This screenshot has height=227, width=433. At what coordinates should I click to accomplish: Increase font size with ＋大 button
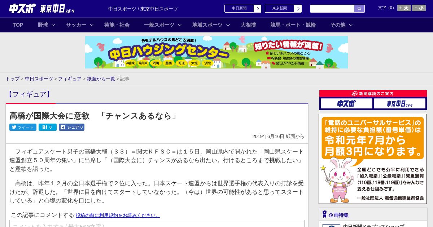404,8
